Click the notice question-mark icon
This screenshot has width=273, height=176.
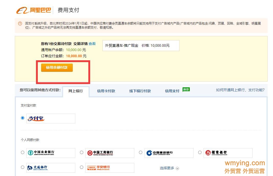pyautogui.click(x=20, y=24)
